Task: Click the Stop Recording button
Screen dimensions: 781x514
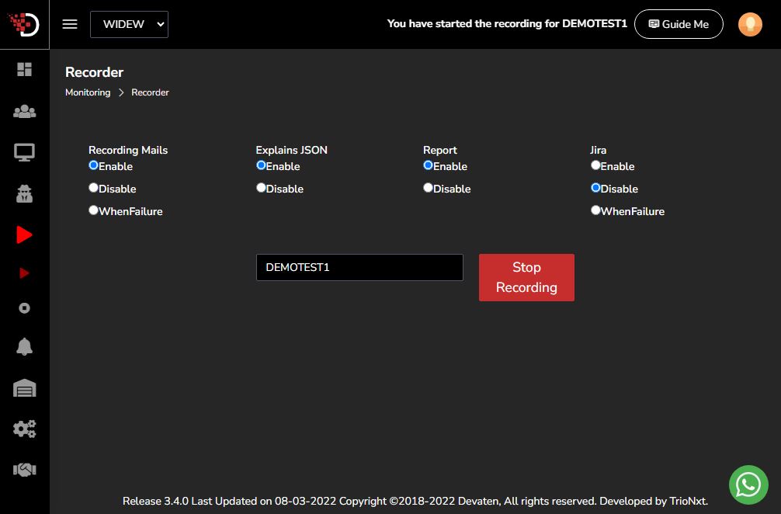Action: 526,277
